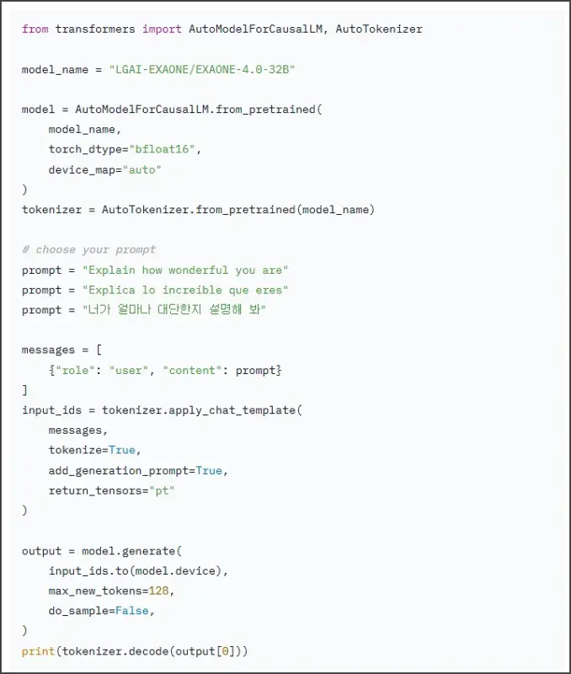
Task: Click the "bfloat16" torch_dtype value
Action: click(162, 150)
